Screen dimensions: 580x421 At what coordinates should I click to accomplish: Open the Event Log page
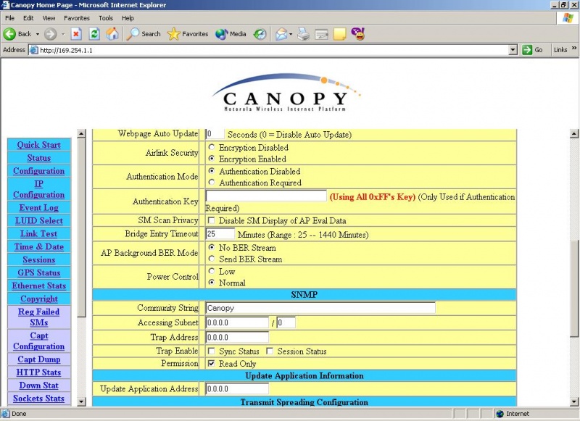(x=38, y=208)
